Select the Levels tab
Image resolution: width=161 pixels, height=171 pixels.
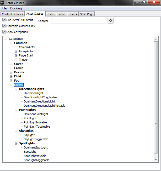pyautogui.click(x=50, y=14)
